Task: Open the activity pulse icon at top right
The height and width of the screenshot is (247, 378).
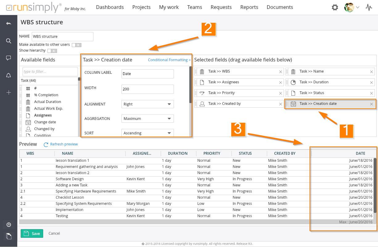Action: click(x=369, y=7)
